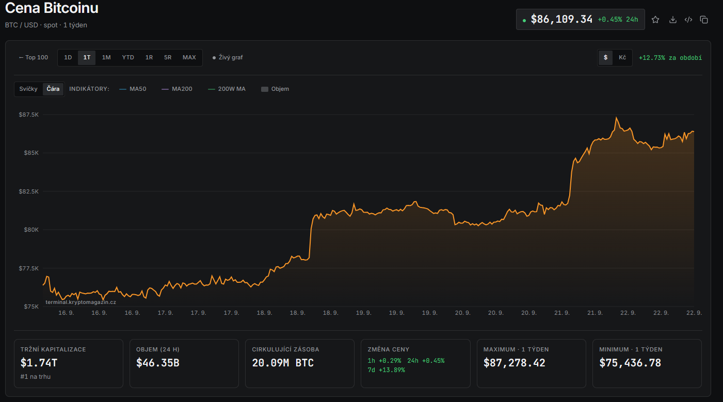Click the 1h +0.29% price change
Image resolution: width=723 pixels, height=402 pixels.
click(384, 361)
